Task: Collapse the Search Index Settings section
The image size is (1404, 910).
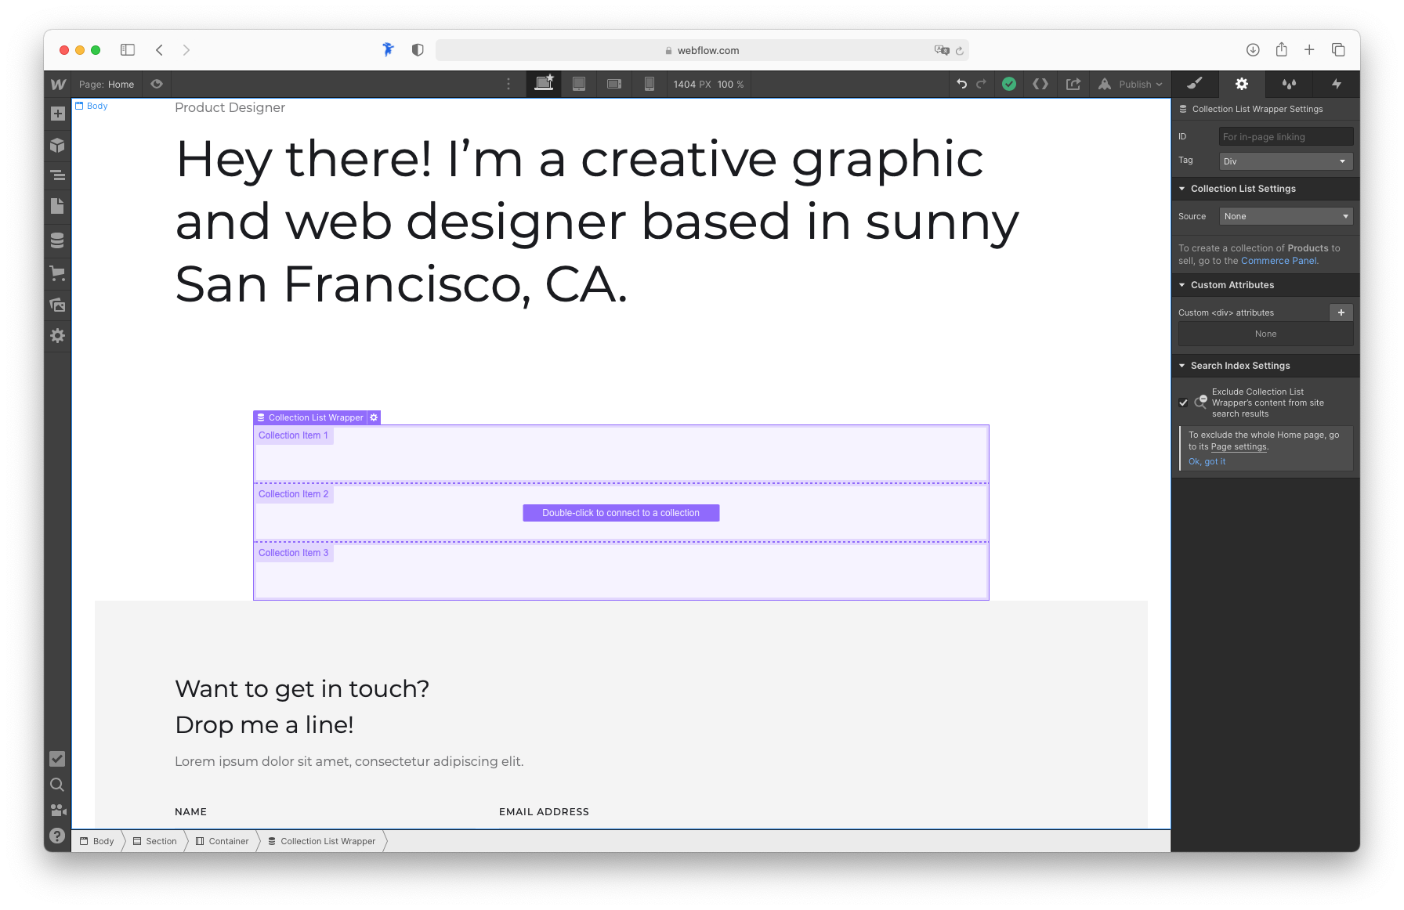Action: point(1182,365)
